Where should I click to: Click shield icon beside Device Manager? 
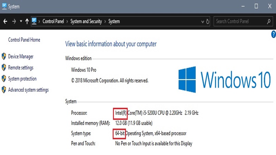click(x=4, y=56)
